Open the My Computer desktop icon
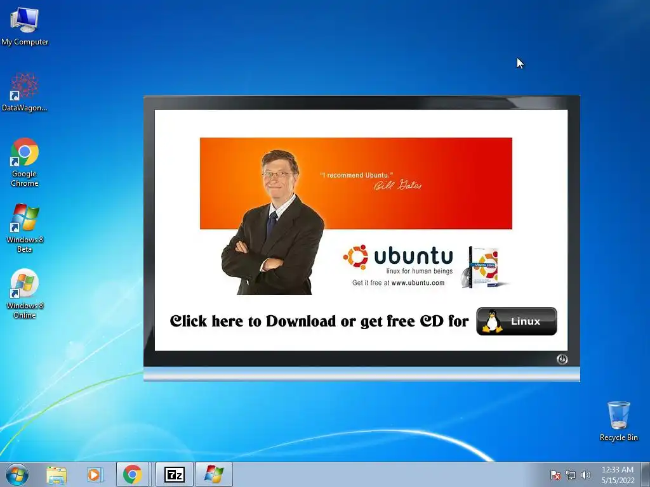This screenshot has width=650, height=487. [25, 26]
